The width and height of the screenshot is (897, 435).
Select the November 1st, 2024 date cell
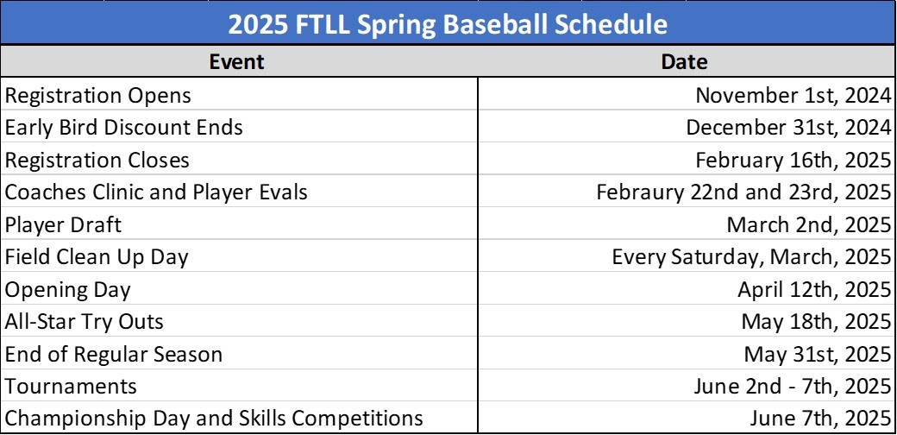(x=687, y=94)
